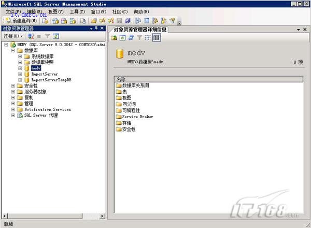Select the Service Broker folder in list
311x228 pixels.
(x=137, y=117)
